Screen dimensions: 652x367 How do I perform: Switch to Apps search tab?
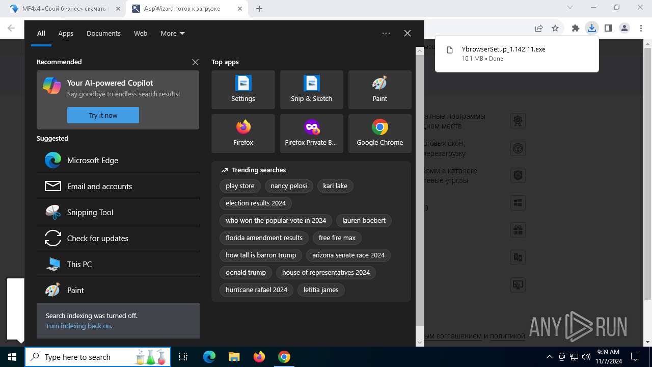[66, 33]
